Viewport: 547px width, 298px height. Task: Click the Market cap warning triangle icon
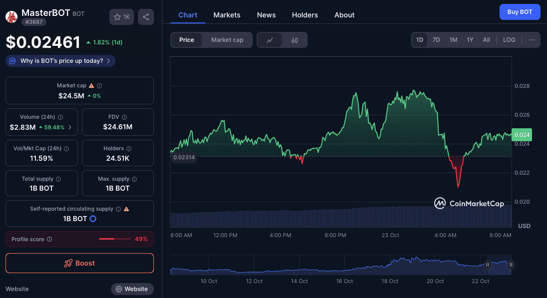pyautogui.click(x=91, y=86)
